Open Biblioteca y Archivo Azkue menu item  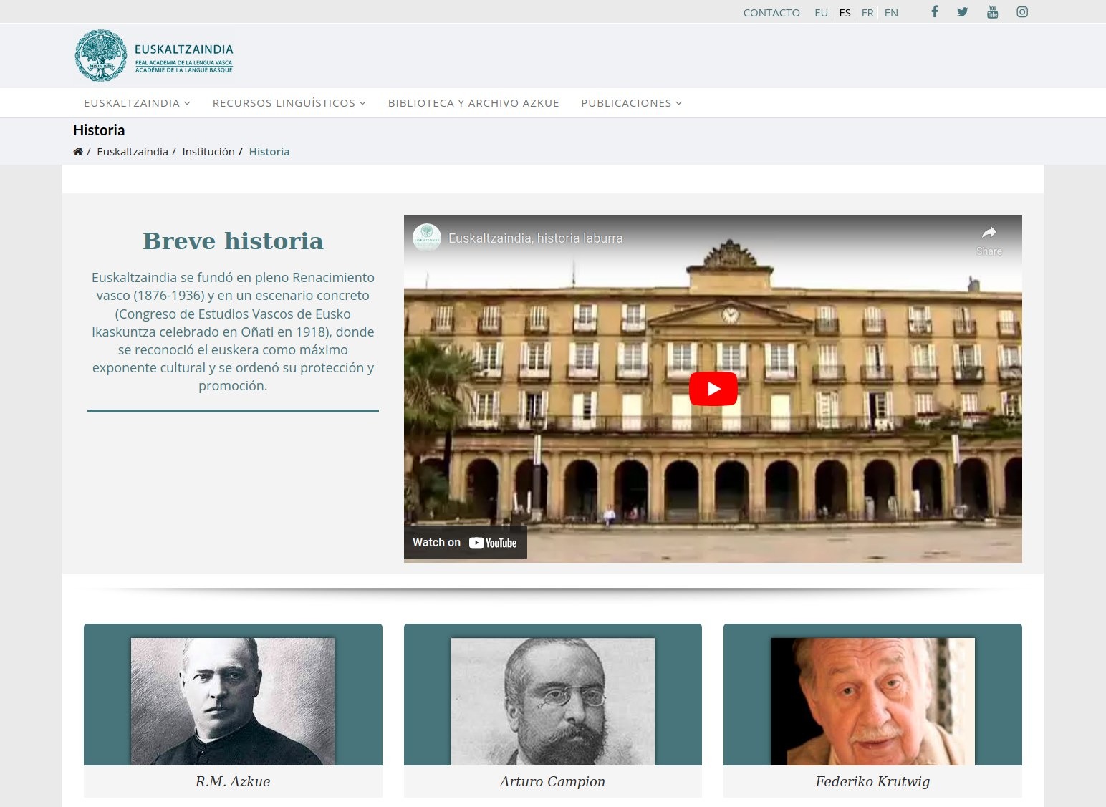point(473,103)
